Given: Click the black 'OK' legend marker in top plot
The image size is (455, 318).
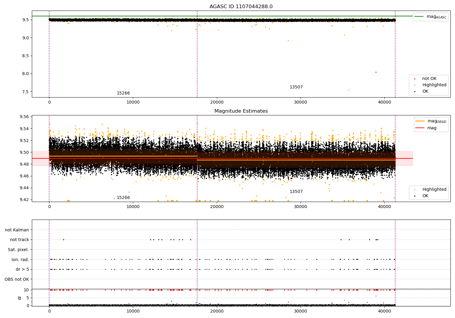Looking at the screenshot, I should pyautogui.click(x=415, y=91).
